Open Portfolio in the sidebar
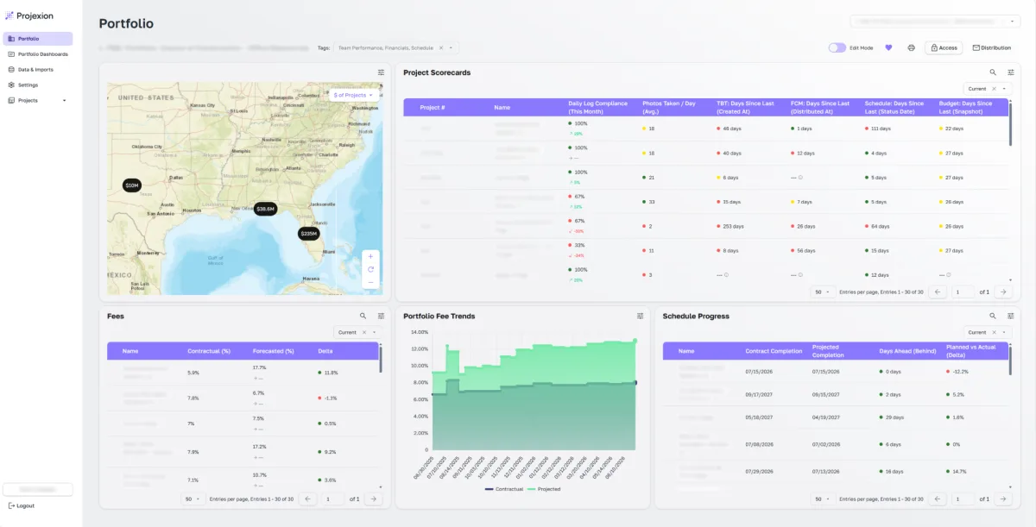 pyautogui.click(x=37, y=39)
